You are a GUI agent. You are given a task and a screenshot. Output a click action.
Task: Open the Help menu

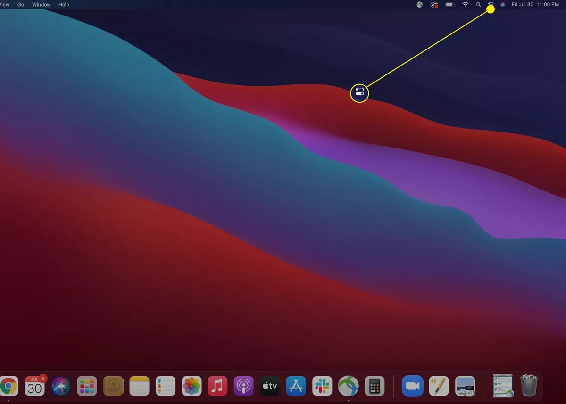64,5
